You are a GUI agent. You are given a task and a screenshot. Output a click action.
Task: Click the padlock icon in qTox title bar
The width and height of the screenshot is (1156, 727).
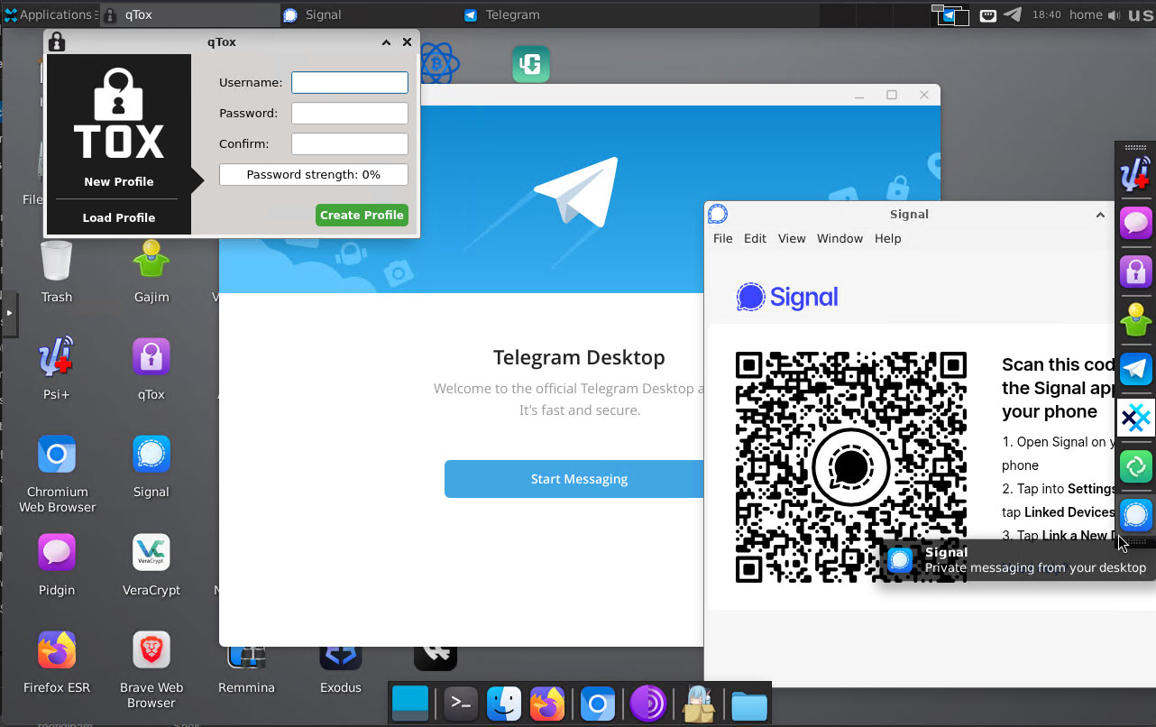[56, 41]
